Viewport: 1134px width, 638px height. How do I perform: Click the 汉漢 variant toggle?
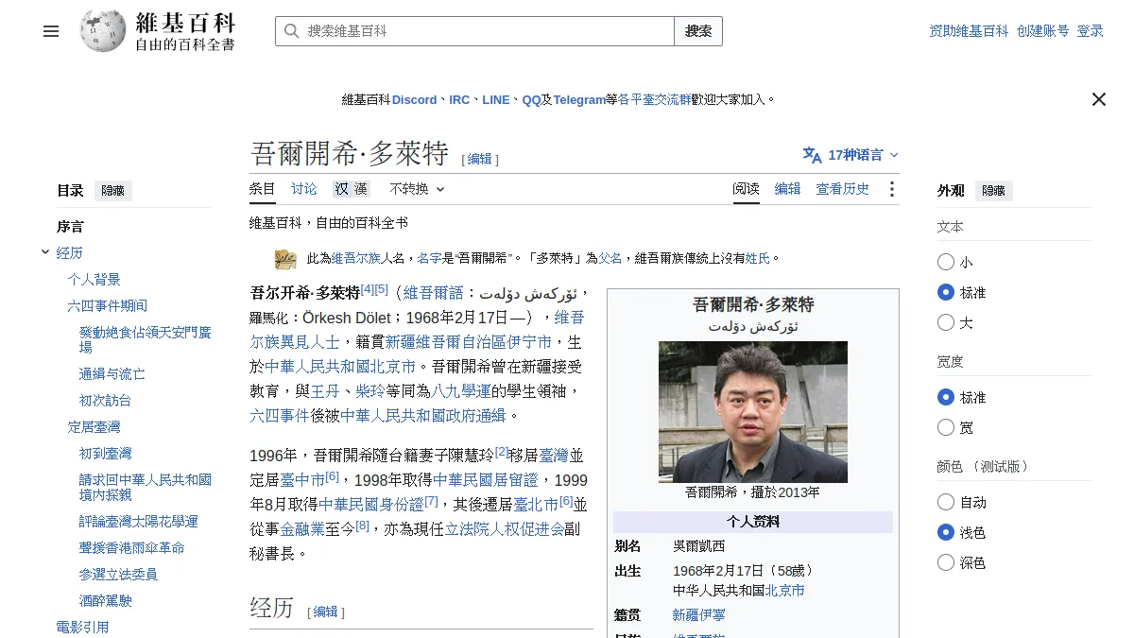tap(351, 189)
